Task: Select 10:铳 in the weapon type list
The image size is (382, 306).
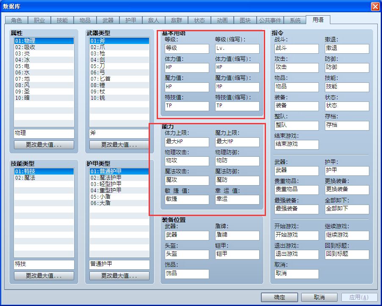Action: (x=119, y=98)
